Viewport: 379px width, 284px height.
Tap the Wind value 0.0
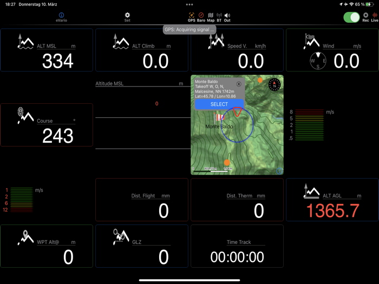coord(346,61)
